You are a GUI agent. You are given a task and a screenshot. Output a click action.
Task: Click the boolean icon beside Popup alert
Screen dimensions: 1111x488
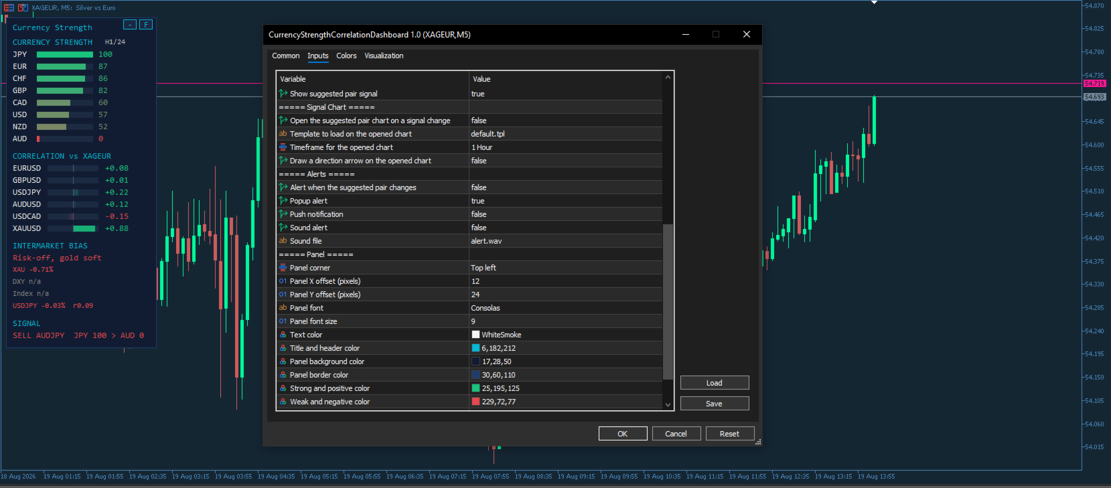[283, 201]
